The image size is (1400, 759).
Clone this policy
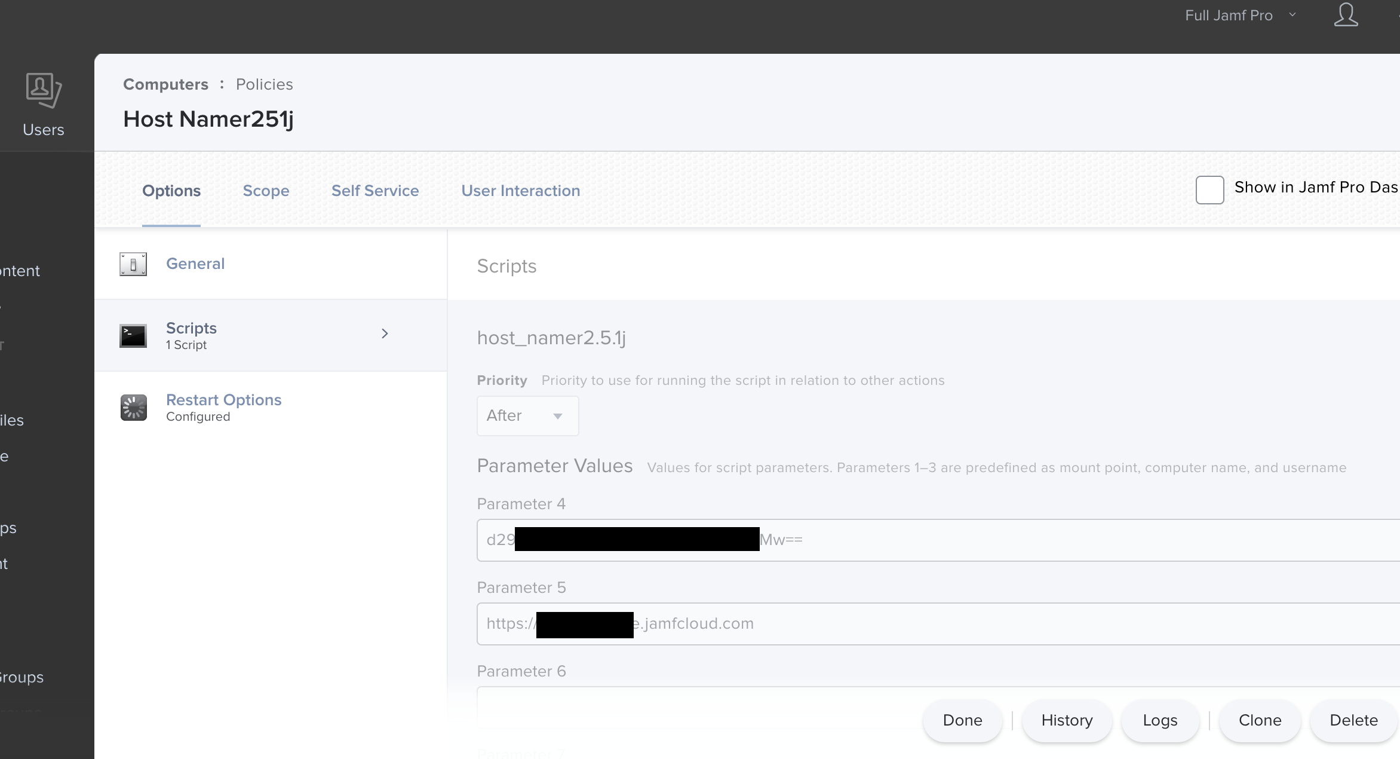(1260, 720)
